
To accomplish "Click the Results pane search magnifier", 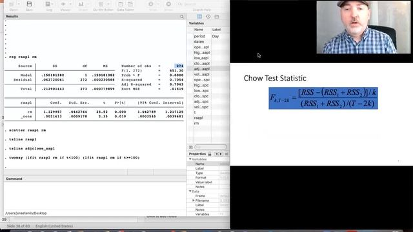I will (x=182, y=17).
